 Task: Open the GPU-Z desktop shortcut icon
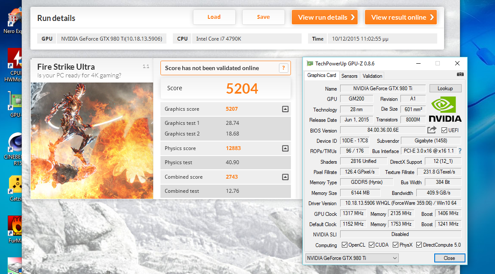click(x=15, y=105)
